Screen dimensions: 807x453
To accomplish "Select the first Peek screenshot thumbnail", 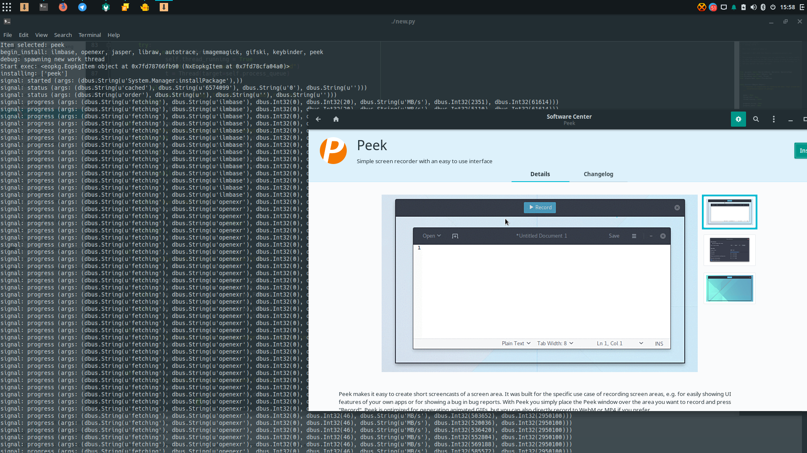I will click(x=730, y=212).
